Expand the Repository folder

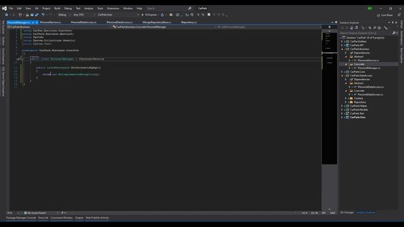coord(346,102)
